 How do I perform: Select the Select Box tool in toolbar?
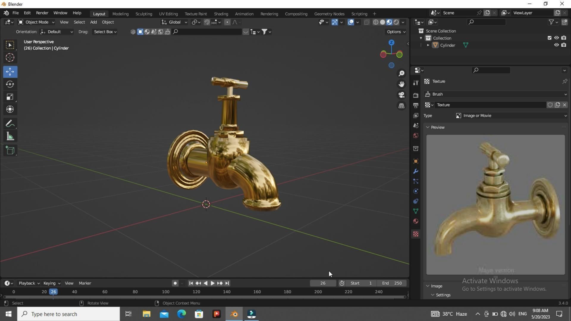pos(10,45)
